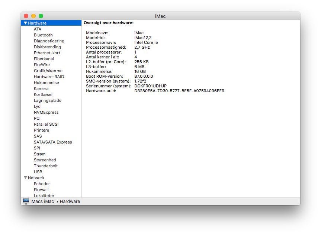
Task: Show Grafik/skærme information
Action: pos(48,71)
